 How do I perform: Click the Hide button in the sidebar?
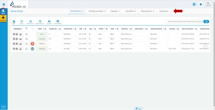(x=4, y=107)
